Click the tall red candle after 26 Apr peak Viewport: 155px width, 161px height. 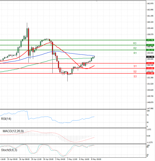coord(28,42)
